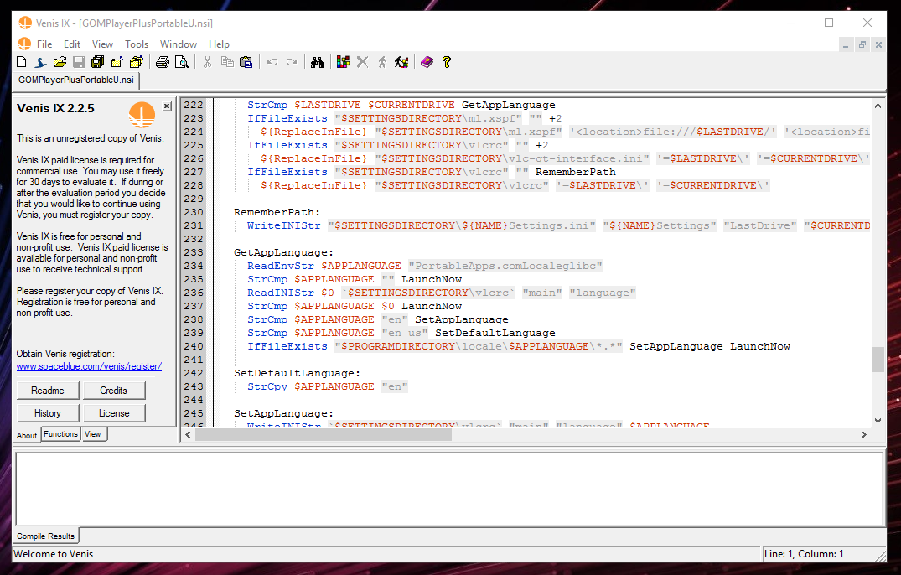Click 'SetDefaultLanguage:' label in code
Viewport: 901px width, 575px height.
tap(297, 373)
